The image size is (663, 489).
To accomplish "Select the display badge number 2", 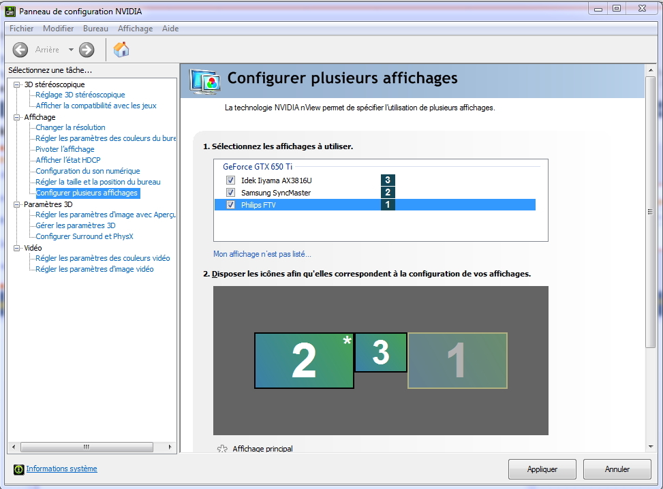I will (388, 192).
